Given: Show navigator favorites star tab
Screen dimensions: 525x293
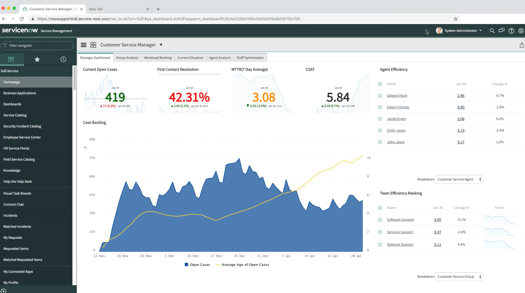Looking at the screenshot, I should (x=37, y=59).
